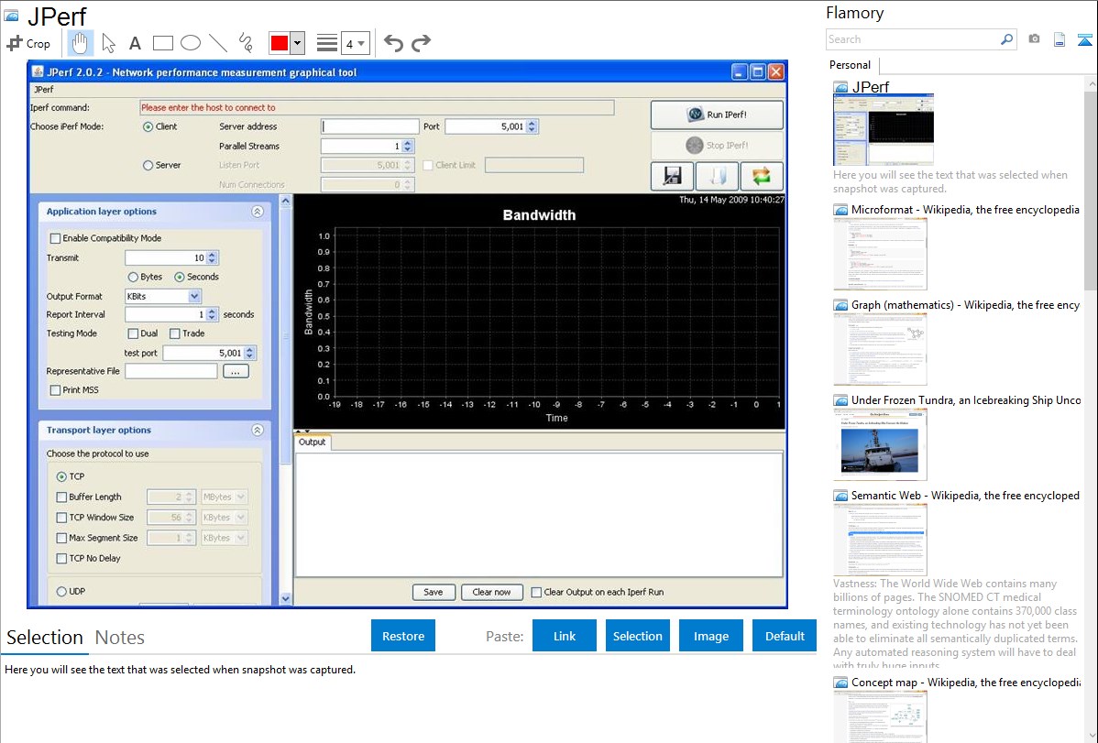Open the Under Frozen Tundra snapshot thumbnail

point(880,445)
